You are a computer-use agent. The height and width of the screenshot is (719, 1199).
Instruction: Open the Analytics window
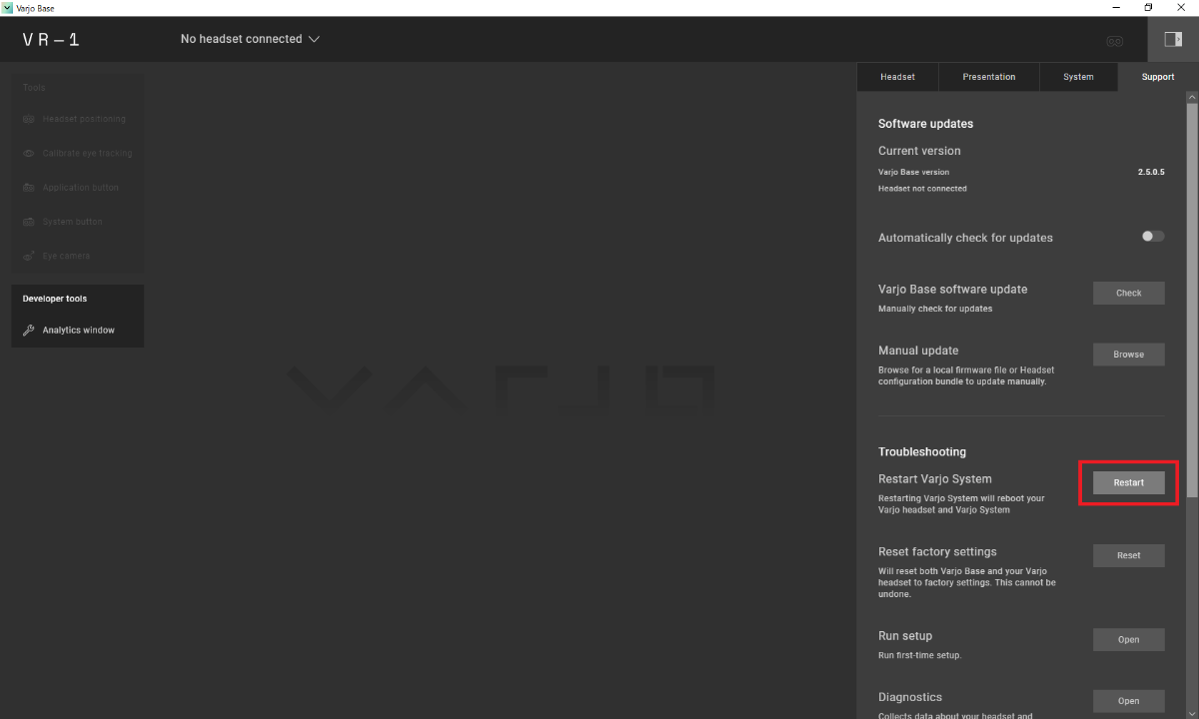[x=78, y=331]
